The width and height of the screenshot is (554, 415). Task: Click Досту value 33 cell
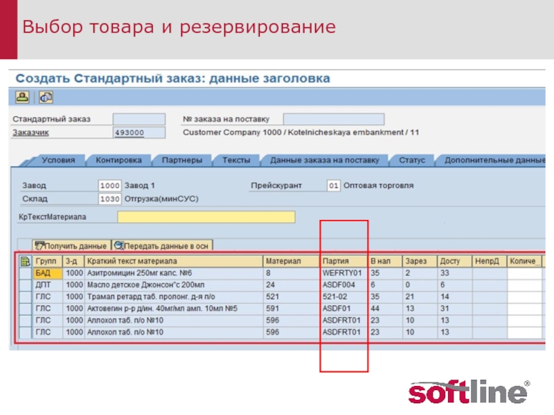(x=454, y=273)
